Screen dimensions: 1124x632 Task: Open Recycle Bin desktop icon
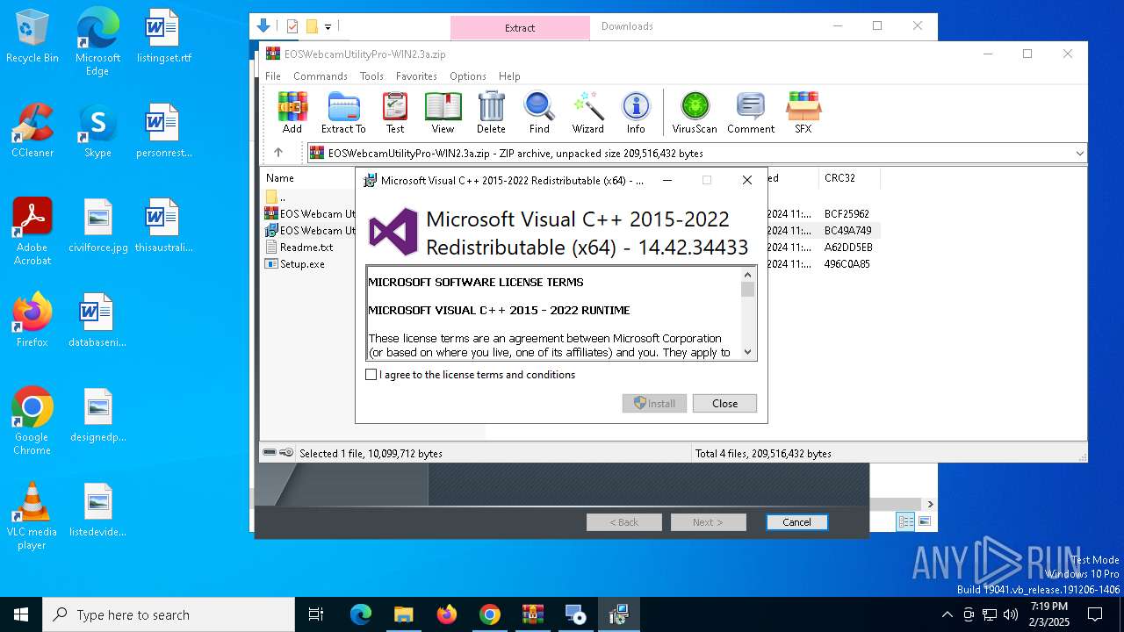click(32, 37)
